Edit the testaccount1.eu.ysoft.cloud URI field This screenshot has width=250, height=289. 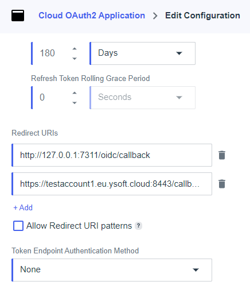[x=112, y=184]
